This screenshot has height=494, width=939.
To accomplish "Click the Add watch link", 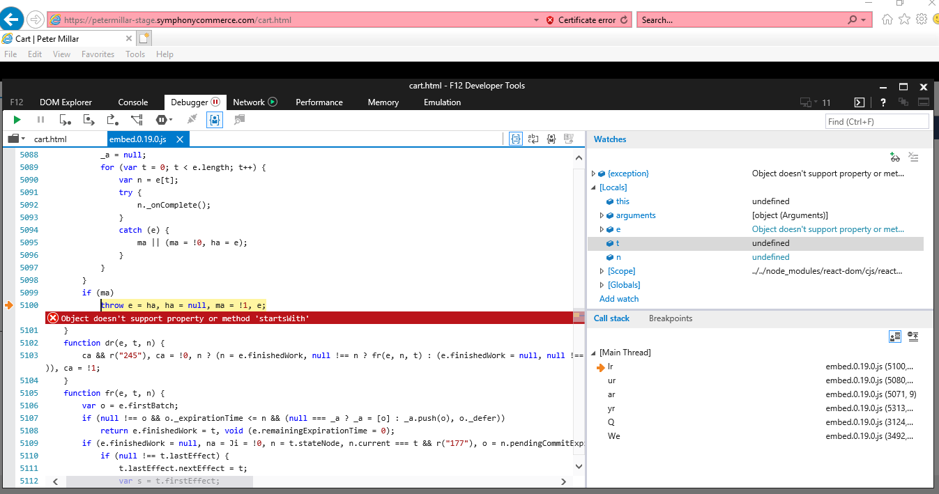I will [619, 299].
